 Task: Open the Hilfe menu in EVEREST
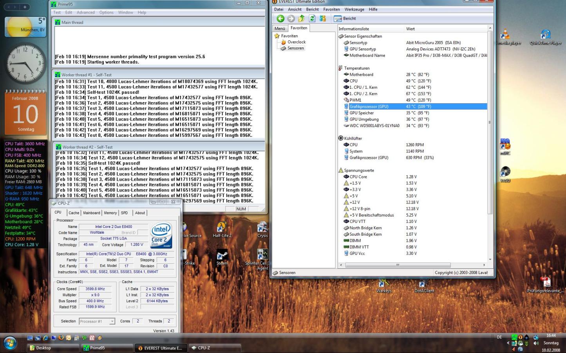click(x=373, y=9)
